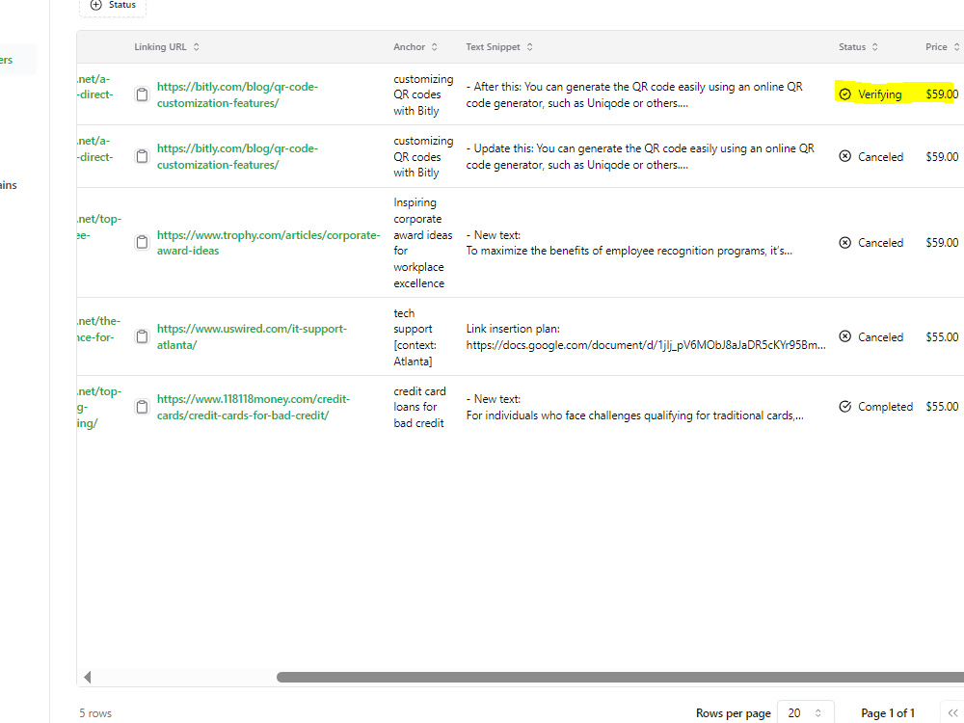Open the partially visible .net/the- link
Image resolution: width=964 pixels, height=723 pixels.
pyautogui.click(x=98, y=329)
